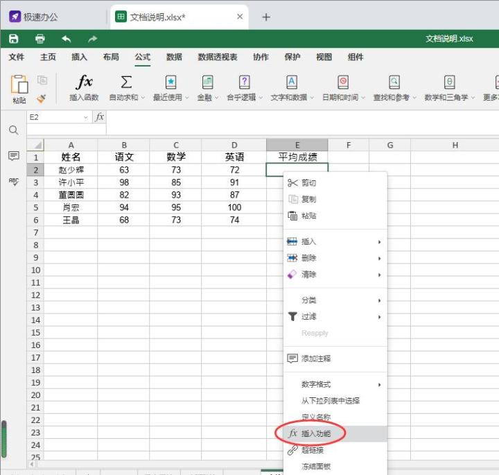The image size is (499, 475).
Task: Switch to the 协作 ribbon tab
Action: pyautogui.click(x=261, y=57)
